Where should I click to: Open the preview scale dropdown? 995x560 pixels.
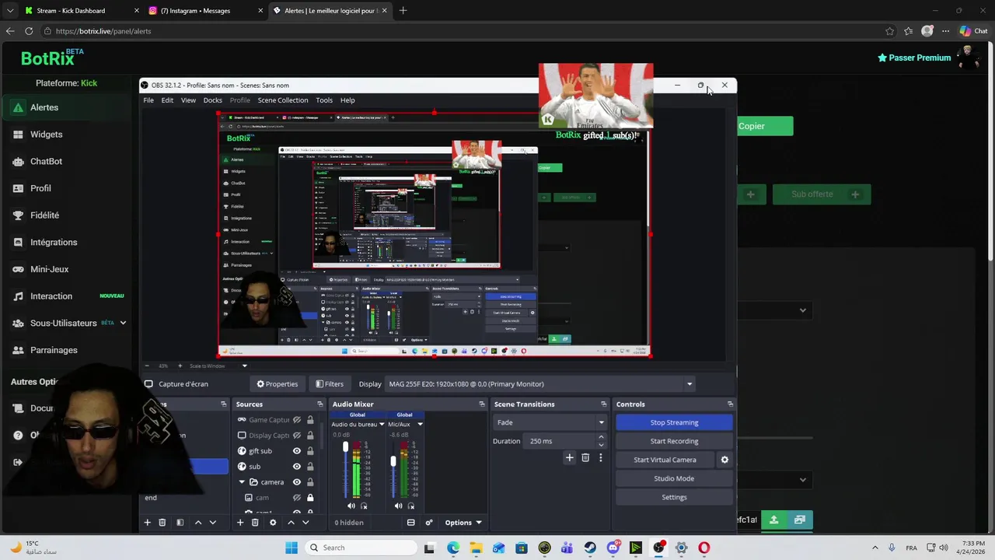click(244, 366)
